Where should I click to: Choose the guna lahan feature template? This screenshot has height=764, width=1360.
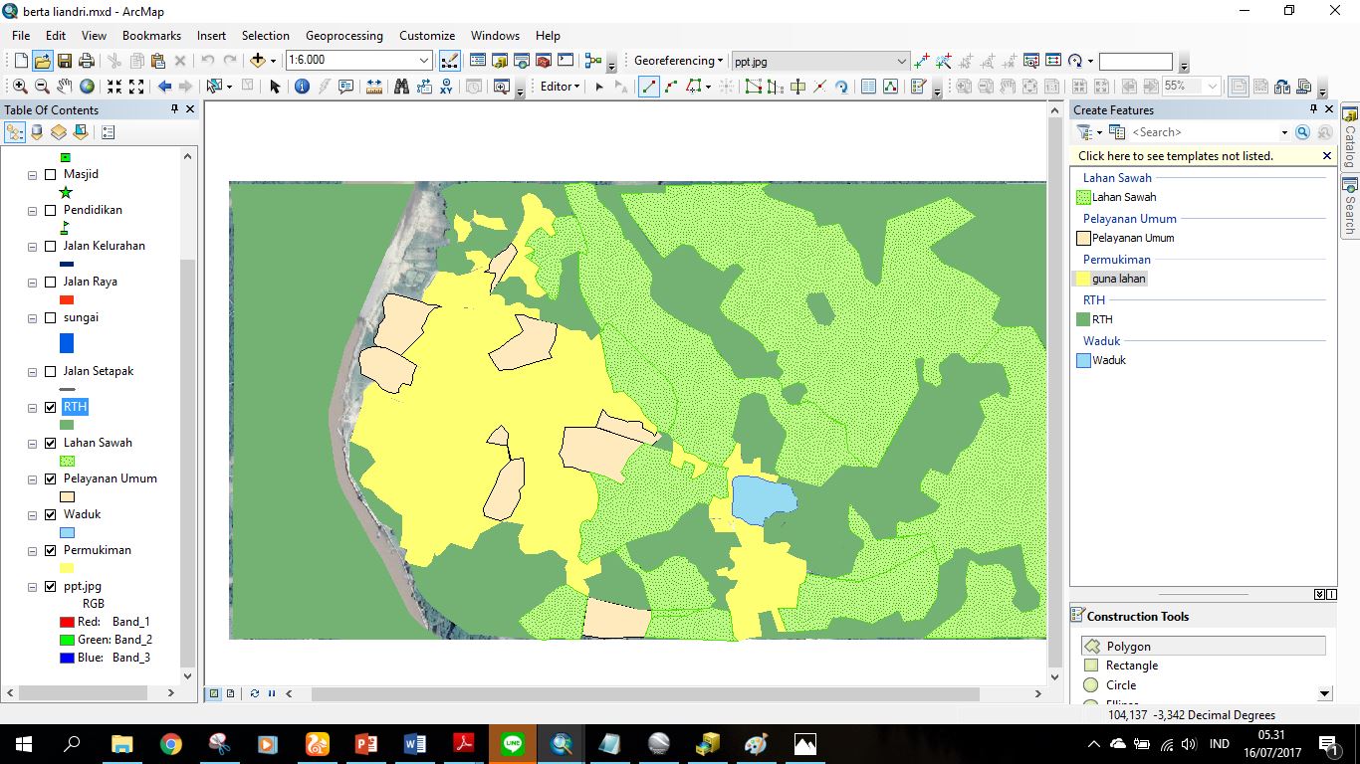(1120, 279)
